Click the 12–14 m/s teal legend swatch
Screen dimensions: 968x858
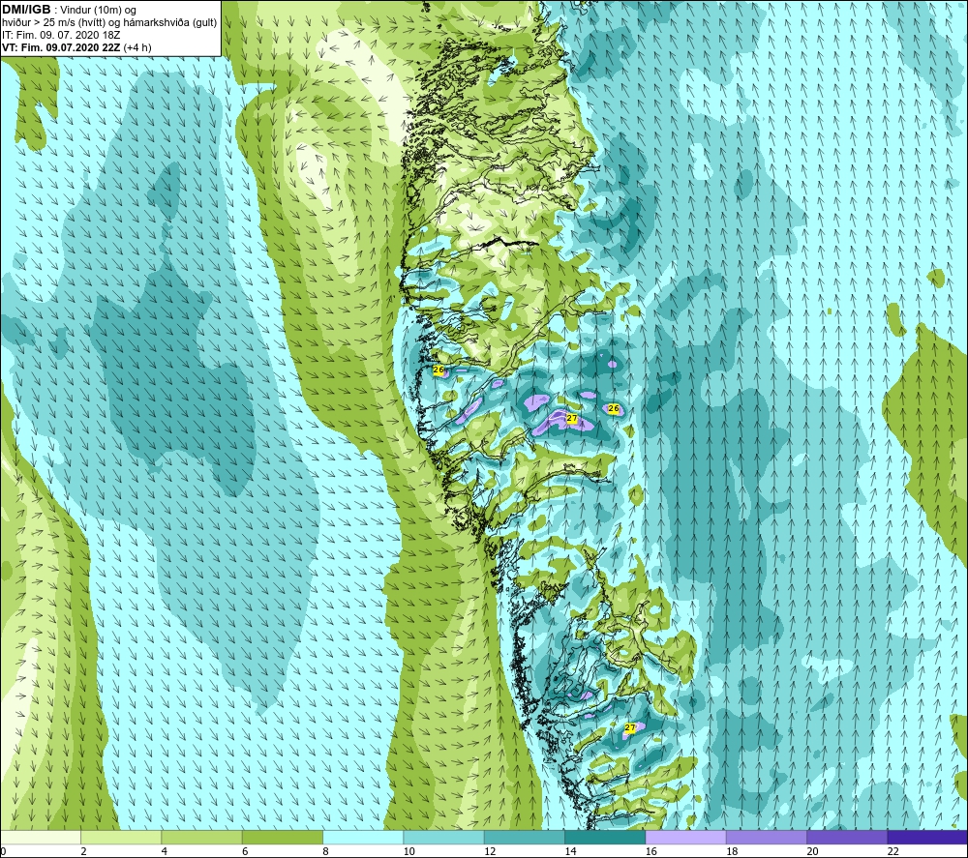(x=524, y=837)
